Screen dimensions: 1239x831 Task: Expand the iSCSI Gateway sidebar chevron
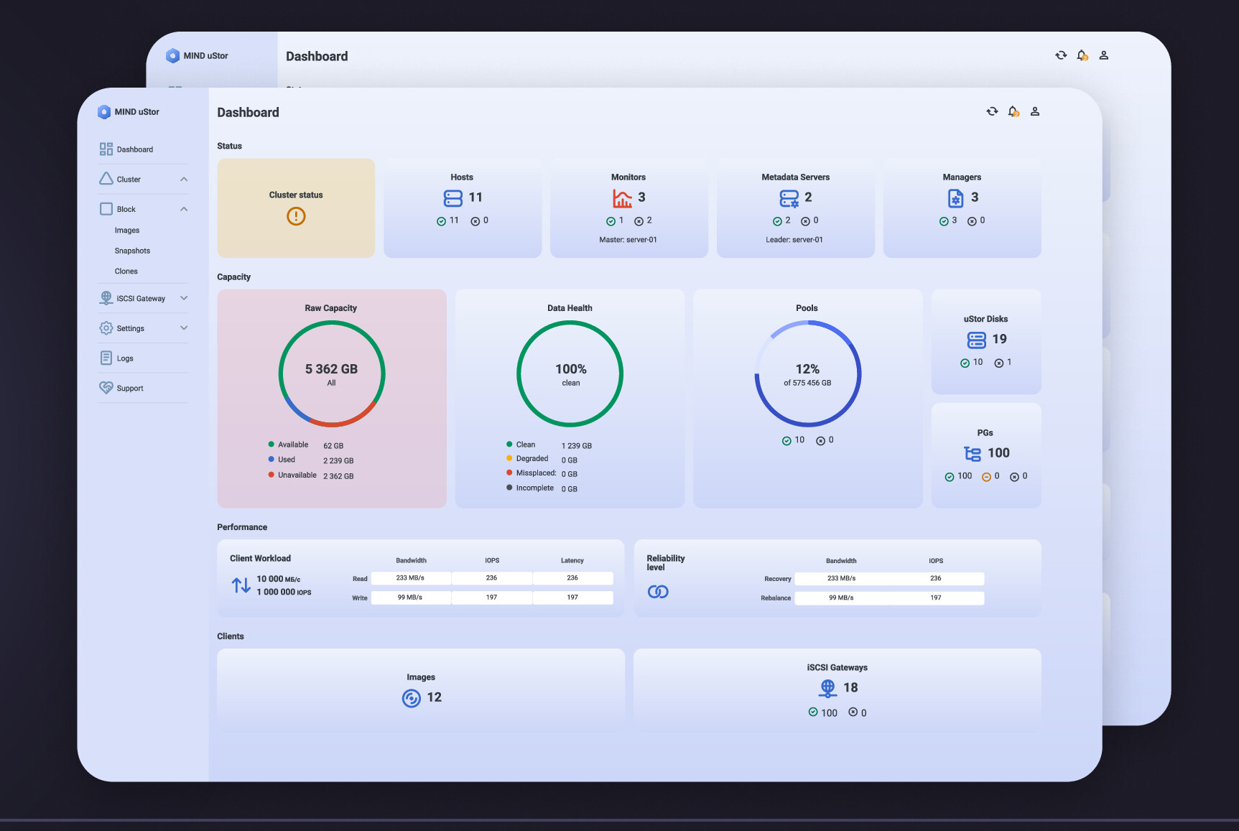point(184,298)
